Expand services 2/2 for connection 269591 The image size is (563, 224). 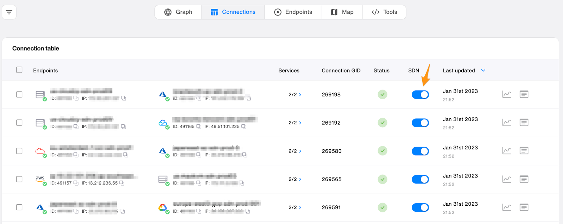295,207
